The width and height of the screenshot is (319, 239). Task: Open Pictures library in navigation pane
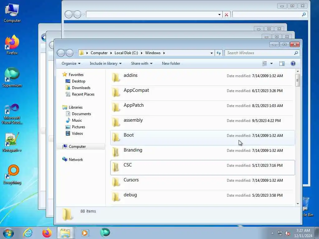click(x=78, y=127)
